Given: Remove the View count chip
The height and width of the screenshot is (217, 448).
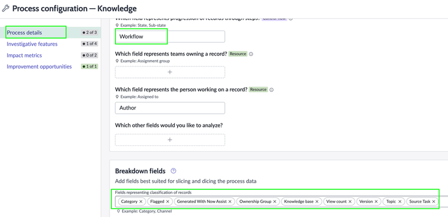Looking at the screenshot, I should [x=350, y=201].
